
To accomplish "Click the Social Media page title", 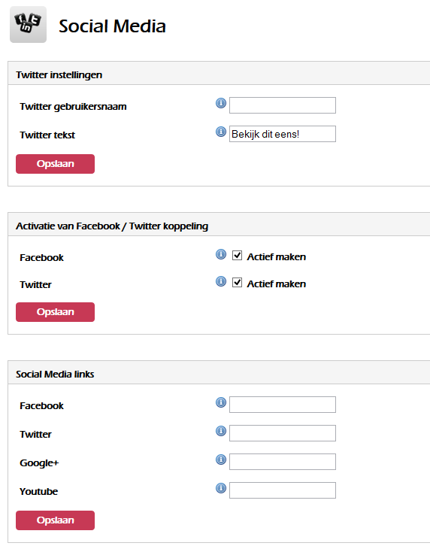I will pos(112,26).
